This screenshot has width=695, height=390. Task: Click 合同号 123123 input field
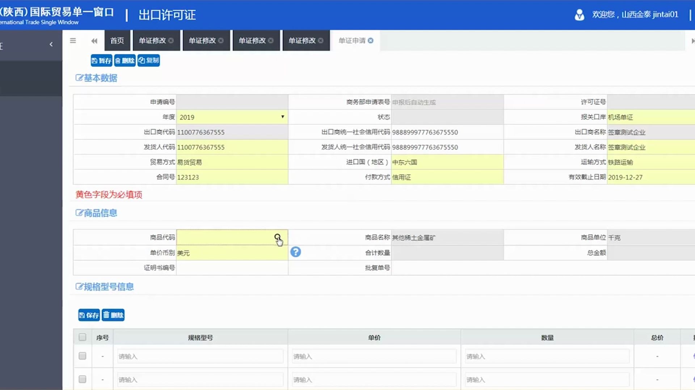(x=232, y=177)
